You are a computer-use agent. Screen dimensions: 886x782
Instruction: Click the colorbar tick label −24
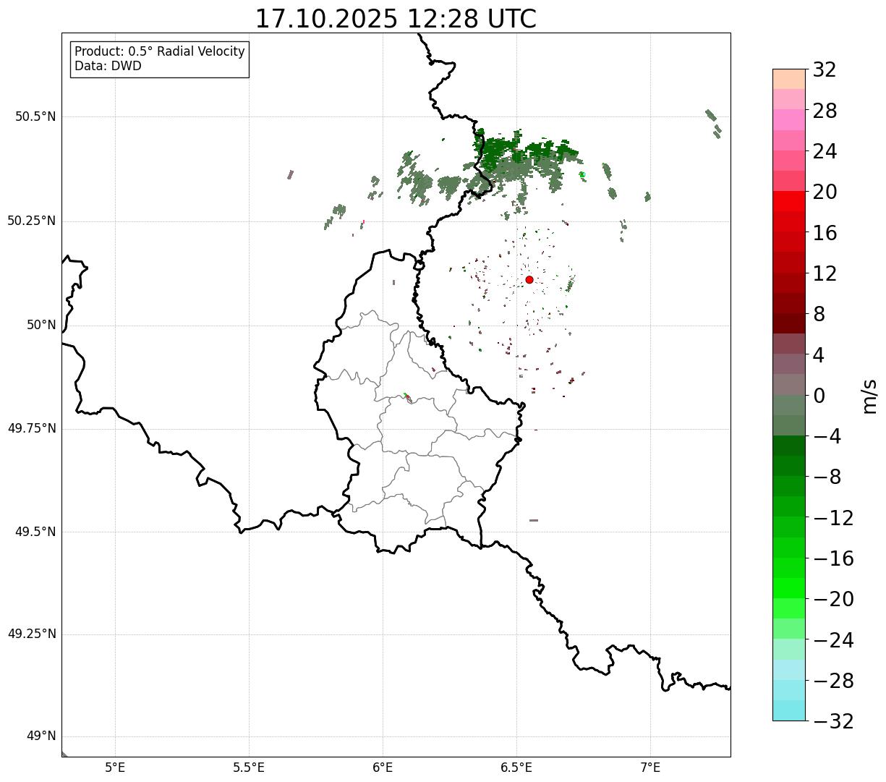click(x=833, y=640)
